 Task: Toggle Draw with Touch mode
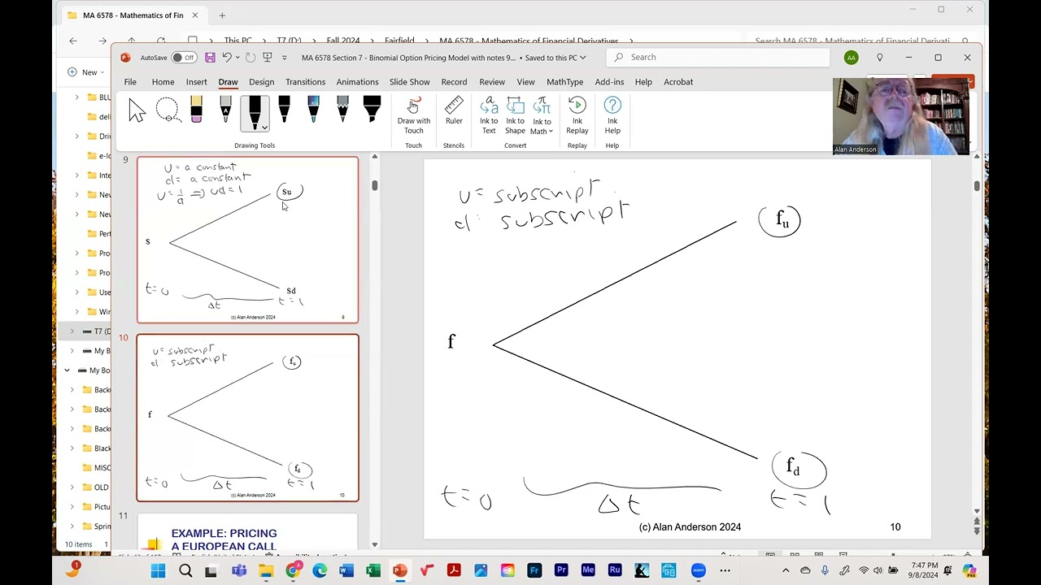[413, 115]
